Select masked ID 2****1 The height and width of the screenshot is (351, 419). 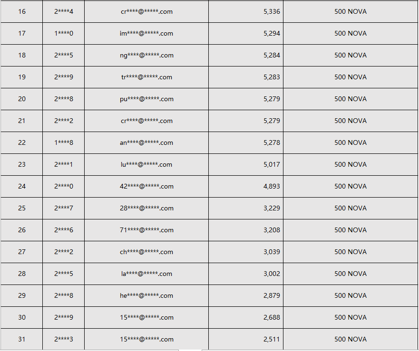[x=64, y=164]
